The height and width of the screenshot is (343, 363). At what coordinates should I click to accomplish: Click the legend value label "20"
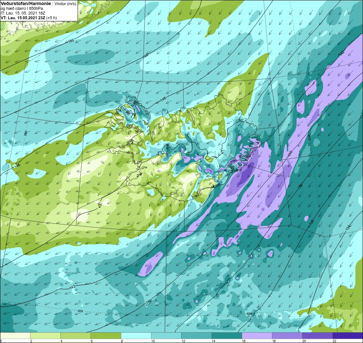click(304, 341)
